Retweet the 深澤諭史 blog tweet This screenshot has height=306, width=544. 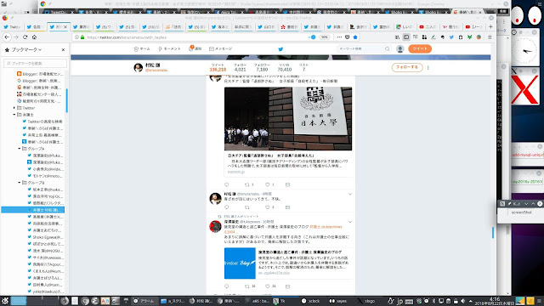pyautogui.click(x=247, y=286)
